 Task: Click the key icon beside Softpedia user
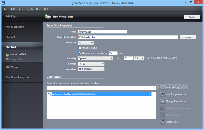pos(50,94)
